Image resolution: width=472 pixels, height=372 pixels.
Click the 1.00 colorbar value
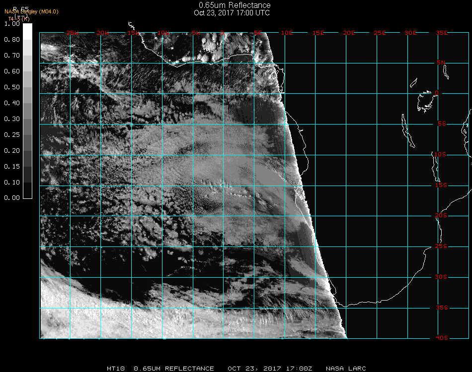(x=12, y=24)
